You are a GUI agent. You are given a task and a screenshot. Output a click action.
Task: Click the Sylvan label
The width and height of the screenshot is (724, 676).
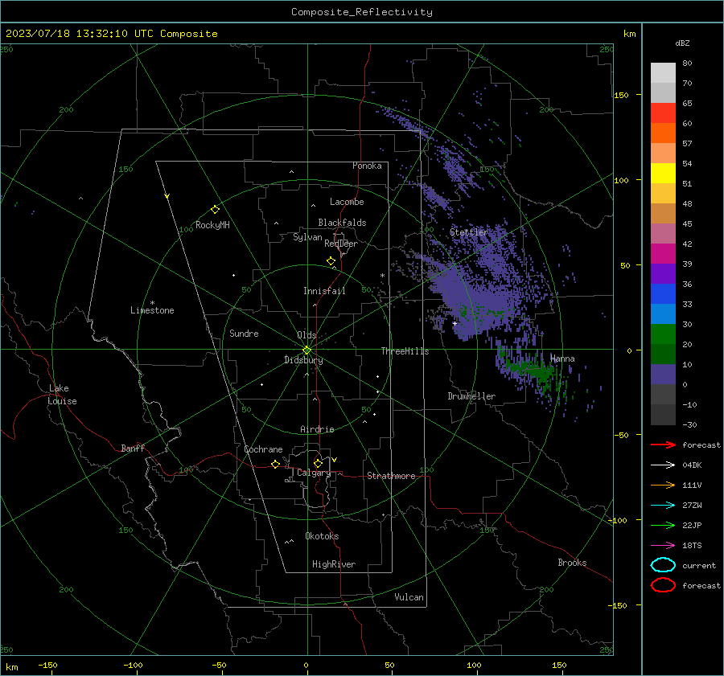click(x=307, y=238)
